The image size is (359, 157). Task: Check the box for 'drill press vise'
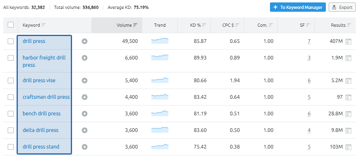tap(11, 81)
